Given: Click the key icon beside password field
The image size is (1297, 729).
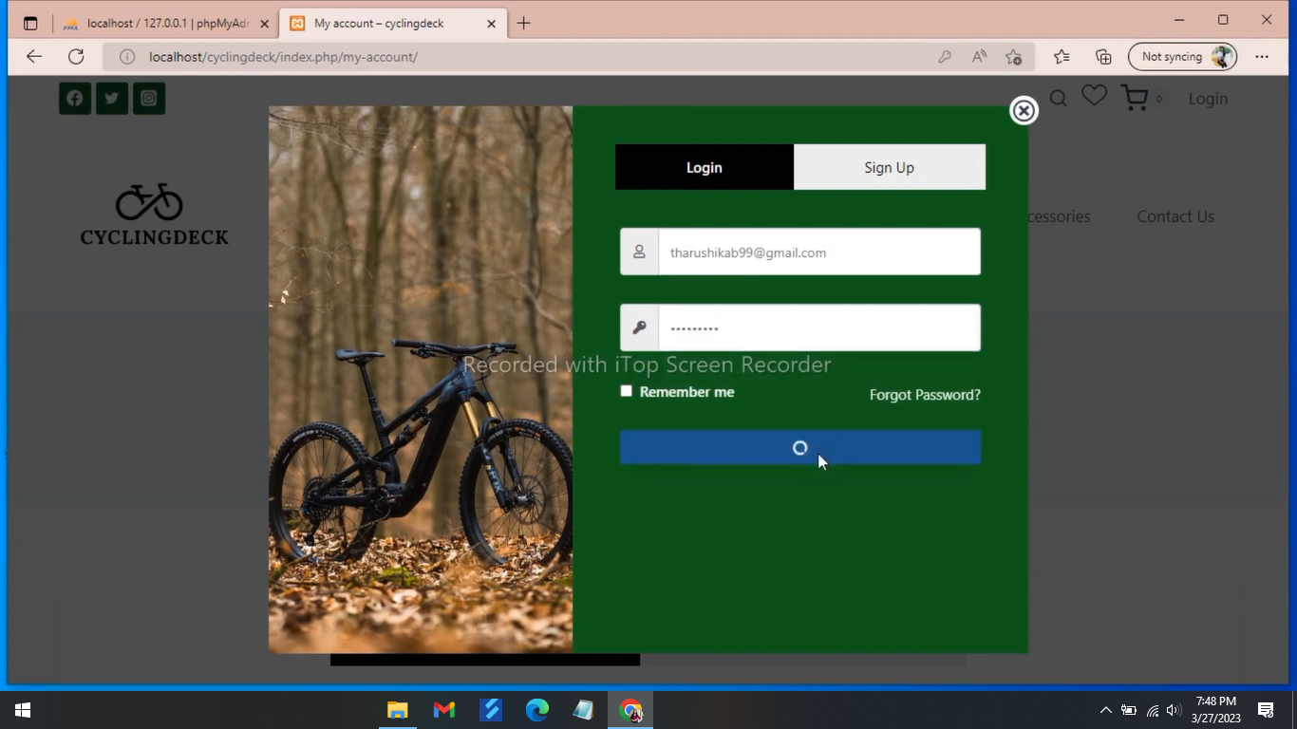Looking at the screenshot, I should [639, 328].
